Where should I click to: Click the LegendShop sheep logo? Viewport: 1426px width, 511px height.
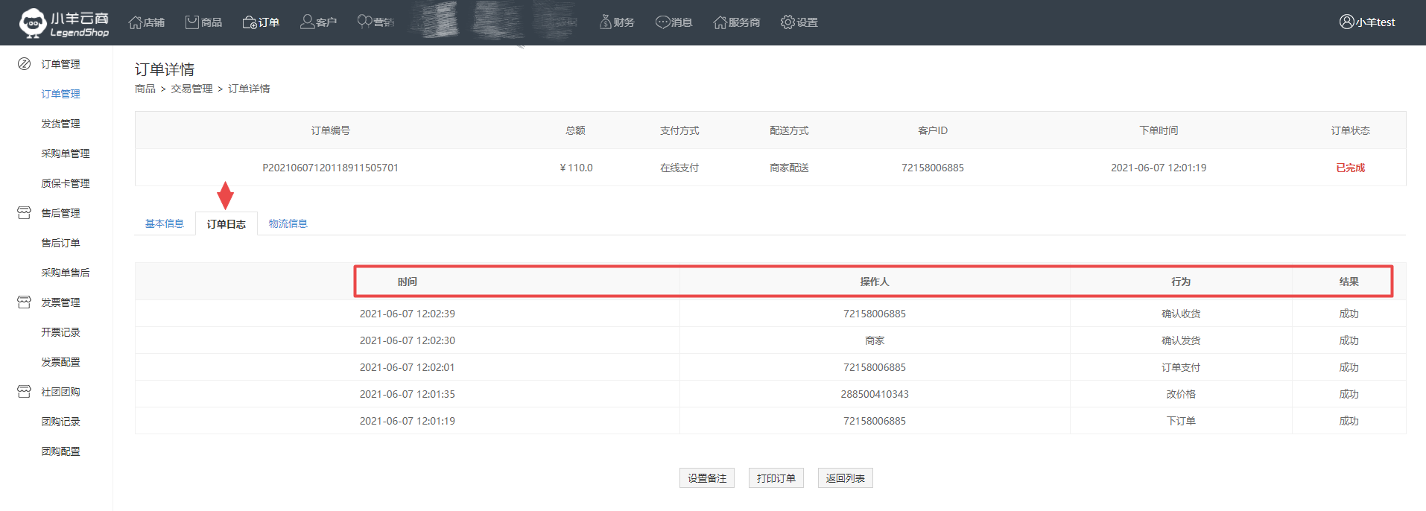point(33,23)
